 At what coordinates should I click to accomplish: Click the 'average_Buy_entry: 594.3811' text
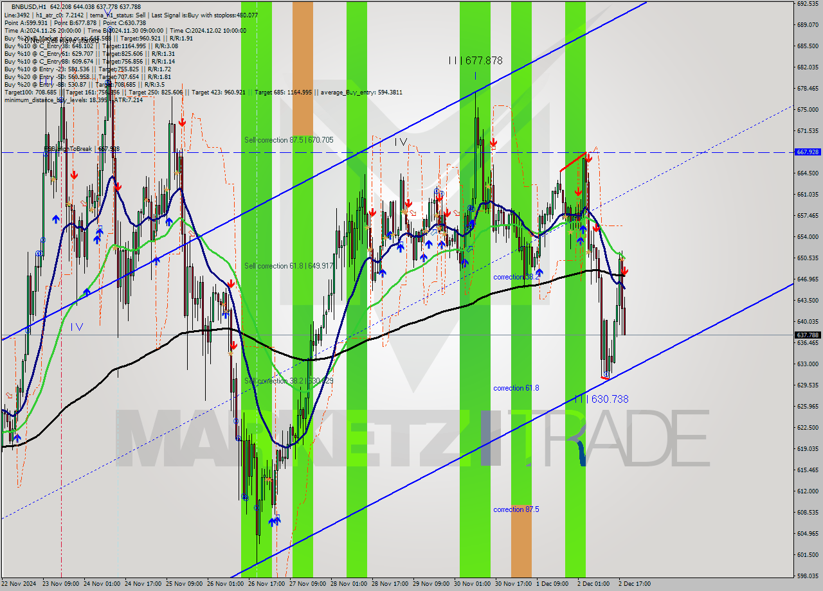click(x=361, y=92)
